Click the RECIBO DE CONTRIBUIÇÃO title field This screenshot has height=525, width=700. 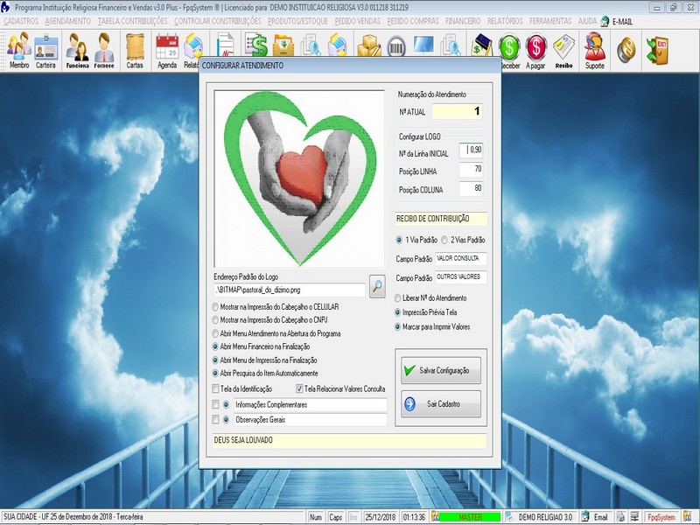click(441, 219)
